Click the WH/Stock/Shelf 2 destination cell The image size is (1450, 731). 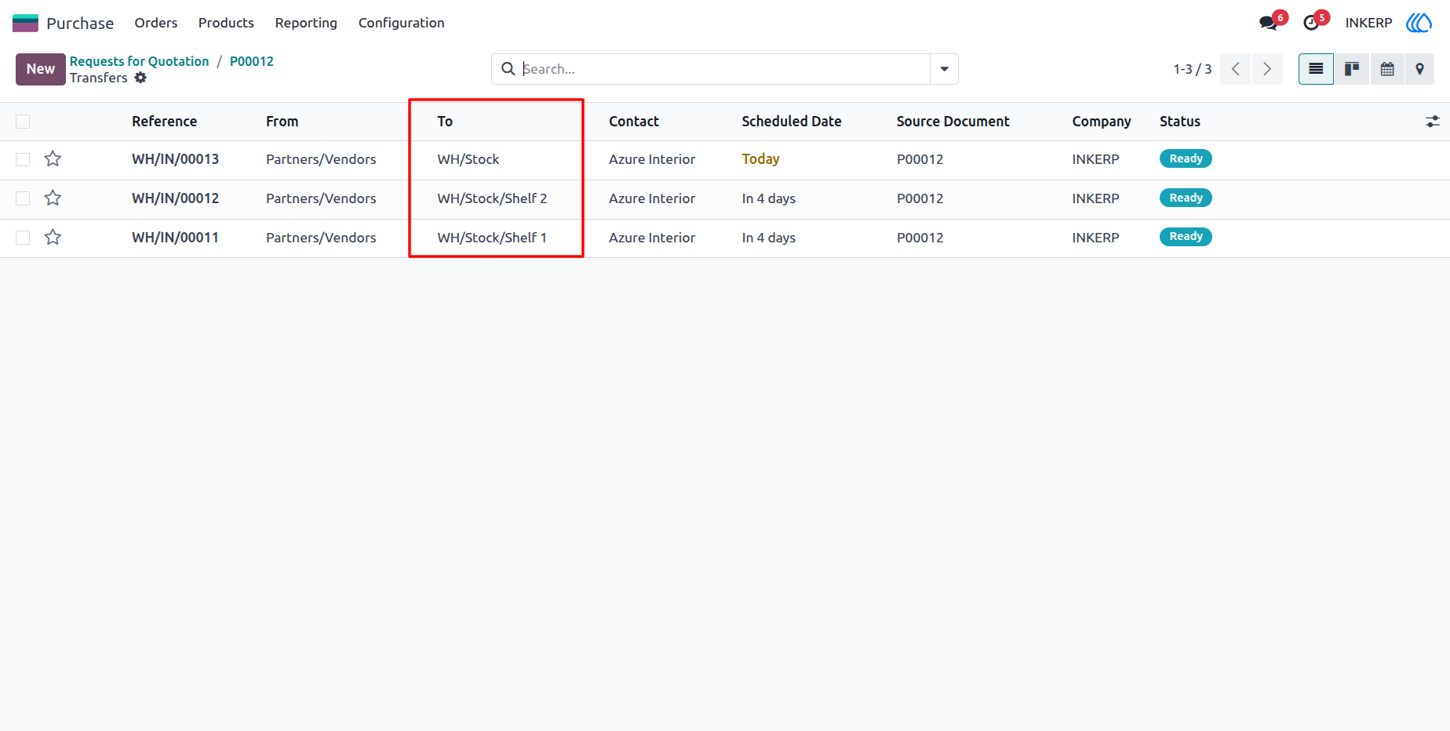coord(492,198)
